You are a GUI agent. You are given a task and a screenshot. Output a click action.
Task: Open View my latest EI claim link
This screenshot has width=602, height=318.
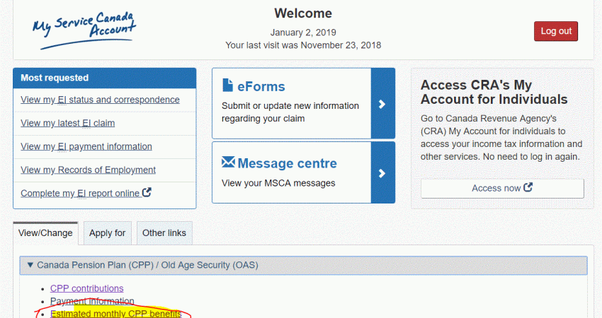click(67, 124)
